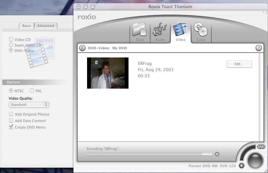The width and height of the screenshot is (268, 173).
Task: Click the disc title My DVD
Action: pos(119,48)
